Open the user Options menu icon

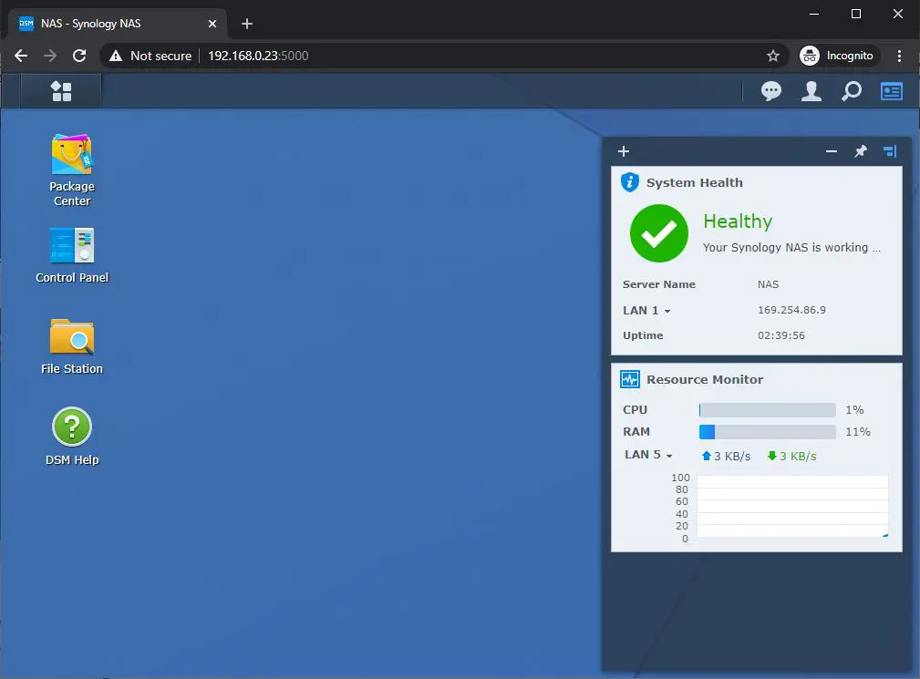click(811, 91)
